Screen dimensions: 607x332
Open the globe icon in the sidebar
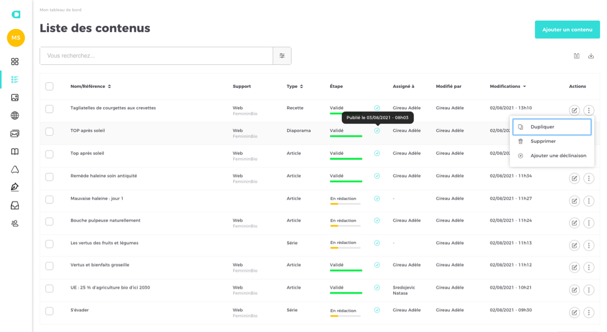tap(15, 115)
